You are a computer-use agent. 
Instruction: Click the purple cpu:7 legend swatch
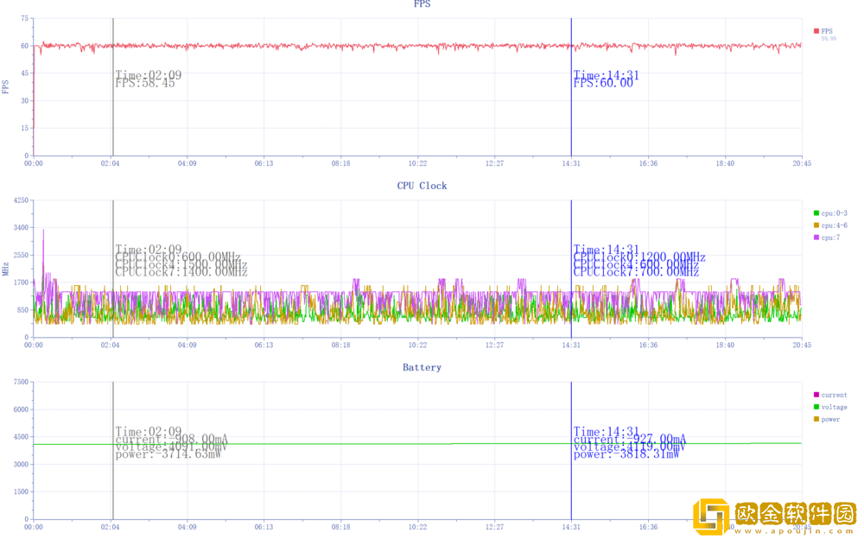[x=816, y=238]
